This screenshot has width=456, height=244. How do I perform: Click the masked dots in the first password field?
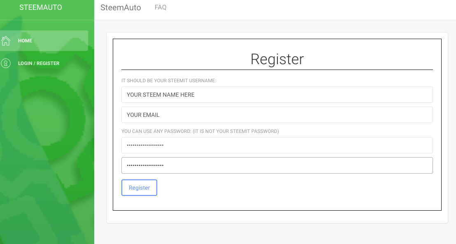click(145, 145)
